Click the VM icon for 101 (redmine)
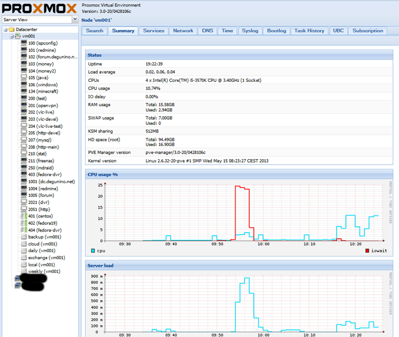This screenshot has height=337, width=399. tap(24, 49)
